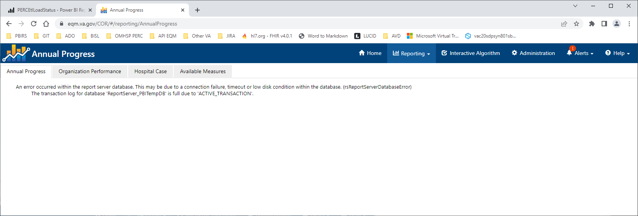Image resolution: width=638 pixels, height=216 pixels.
Task: Select the Hospital Case tab
Action: (x=150, y=71)
